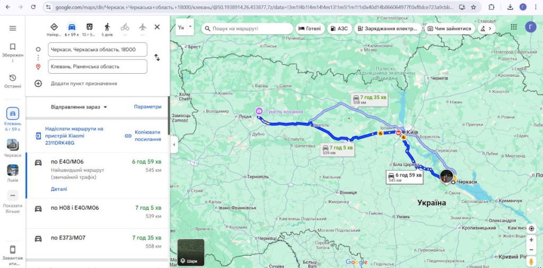Click Тунель кохання destination marker
Image resolution: width=543 pixels, height=268 pixels.
coord(259,111)
